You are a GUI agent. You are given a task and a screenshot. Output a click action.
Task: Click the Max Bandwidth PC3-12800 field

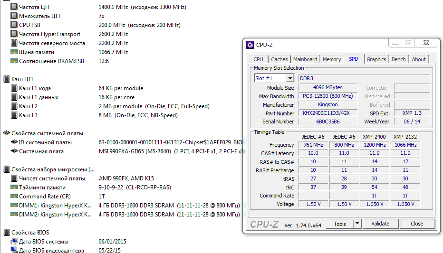coord(327,96)
